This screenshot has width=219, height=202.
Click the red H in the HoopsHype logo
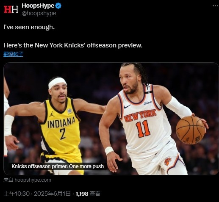pyautogui.click(x=8, y=9)
